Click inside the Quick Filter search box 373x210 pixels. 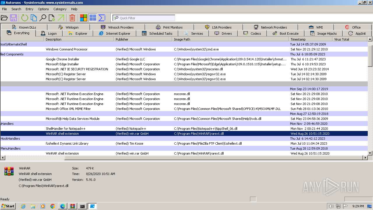click(144, 18)
